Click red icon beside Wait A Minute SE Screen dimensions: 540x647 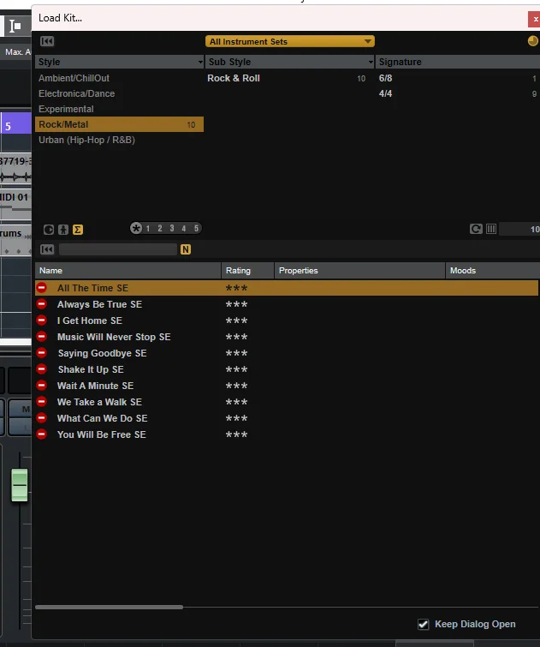(x=42, y=386)
